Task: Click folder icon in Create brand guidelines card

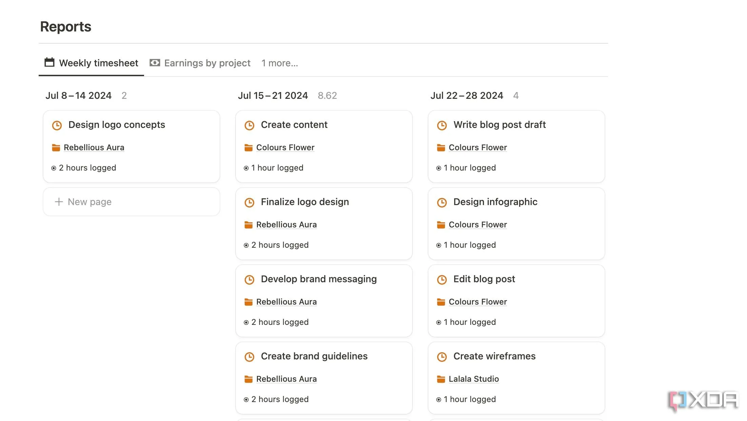Action: (x=248, y=379)
